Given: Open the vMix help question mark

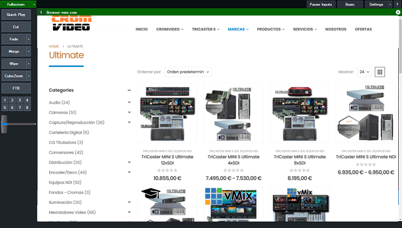Looking at the screenshot, I should [x=397, y=4].
